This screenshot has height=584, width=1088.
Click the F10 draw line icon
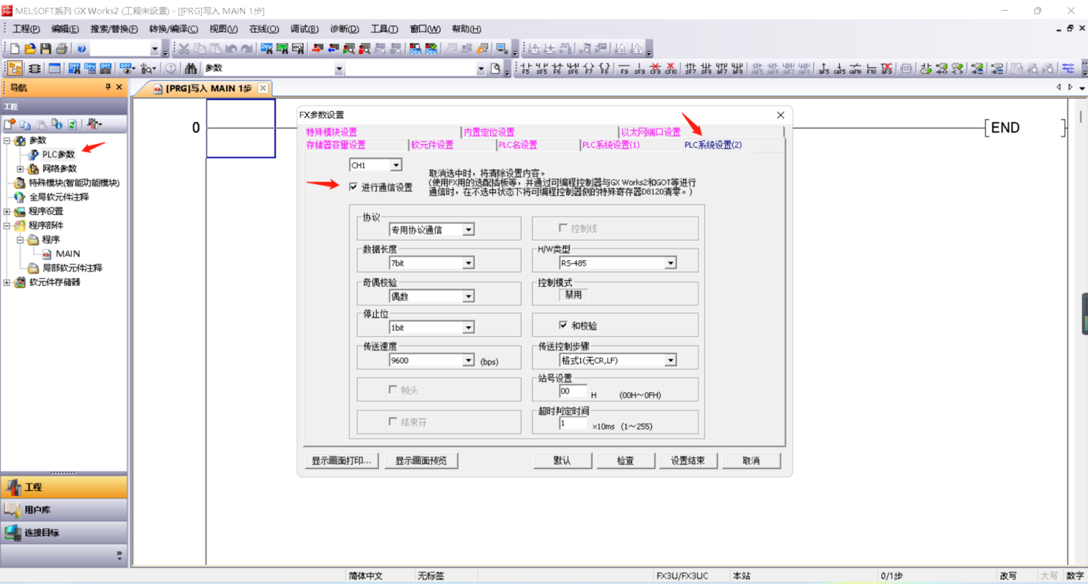(871, 68)
